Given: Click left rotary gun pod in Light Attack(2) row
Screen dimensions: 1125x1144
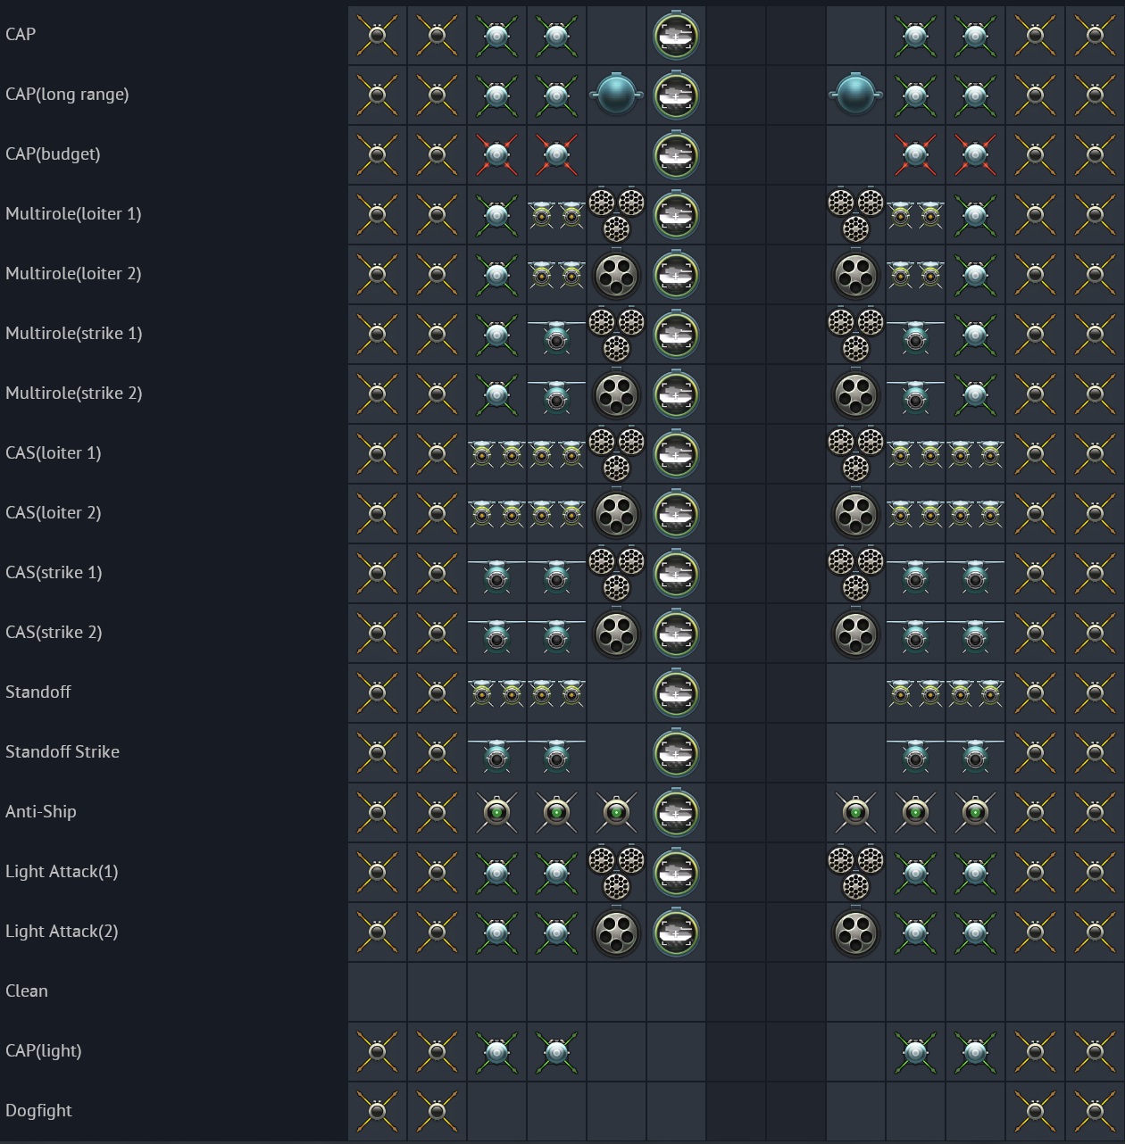Looking at the screenshot, I should [616, 932].
